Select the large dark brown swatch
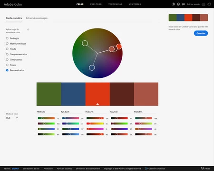Viewport: 214px width, 171px height. tap(122, 94)
